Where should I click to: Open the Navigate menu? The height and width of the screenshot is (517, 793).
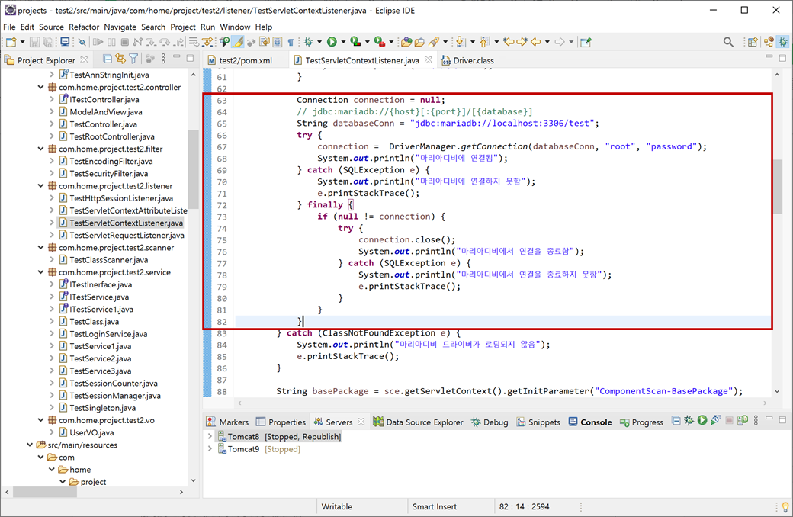120,27
